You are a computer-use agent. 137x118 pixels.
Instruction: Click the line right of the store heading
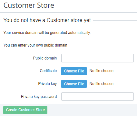click(x=115, y=20)
